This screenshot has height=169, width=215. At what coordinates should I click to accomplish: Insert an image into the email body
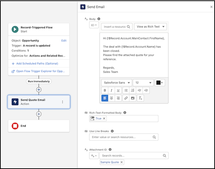tap(133, 98)
